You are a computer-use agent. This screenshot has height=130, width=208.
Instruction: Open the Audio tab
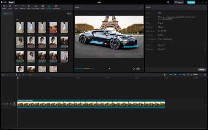point(10,7)
